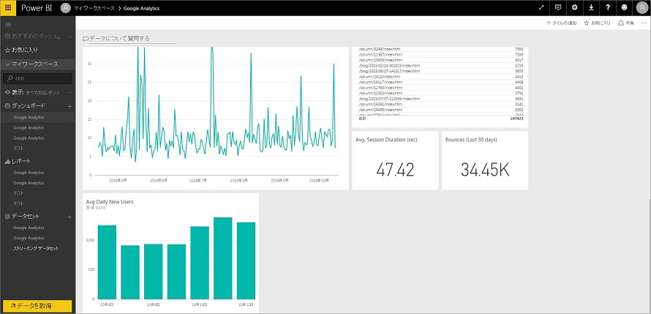Open the profile avatar in the top-right corner
The image size is (651, 314).
(642, 8)
